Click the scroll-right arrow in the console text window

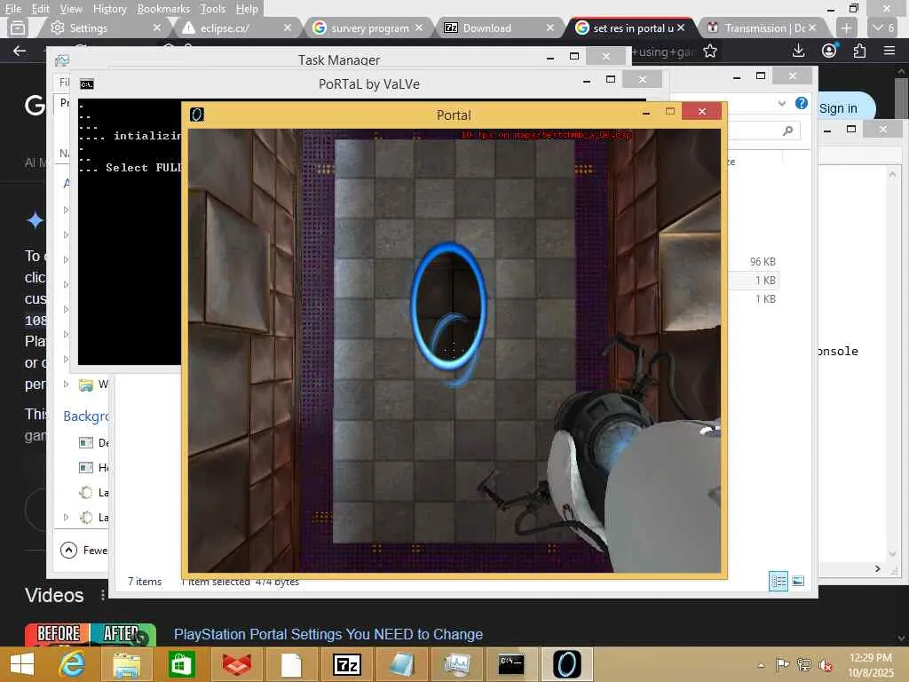click(878, 569)
